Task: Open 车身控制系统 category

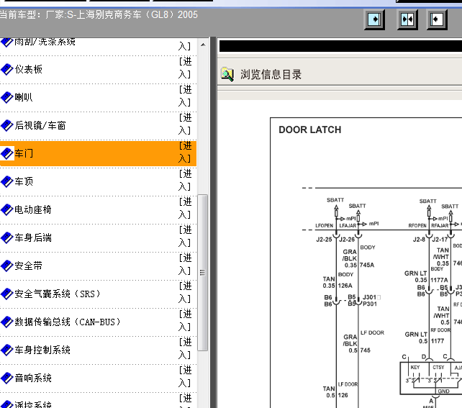Action: coord(42,350)
